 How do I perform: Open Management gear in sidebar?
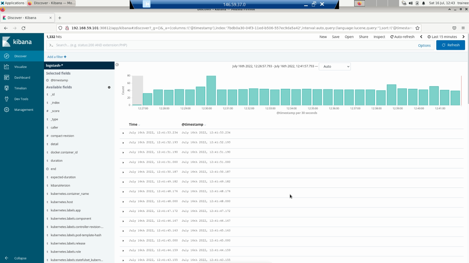point(7,110)
